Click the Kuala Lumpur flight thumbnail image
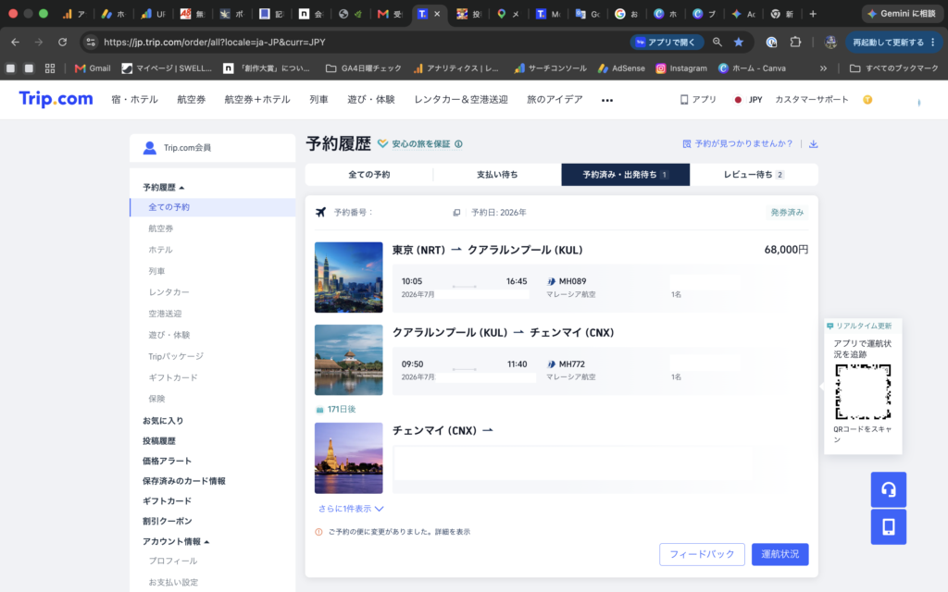This screenshot has height=592, width=948. coord(348,277)
